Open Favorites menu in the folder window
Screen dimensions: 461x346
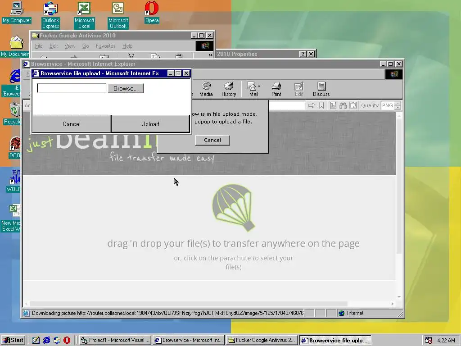tap(105, 46)
